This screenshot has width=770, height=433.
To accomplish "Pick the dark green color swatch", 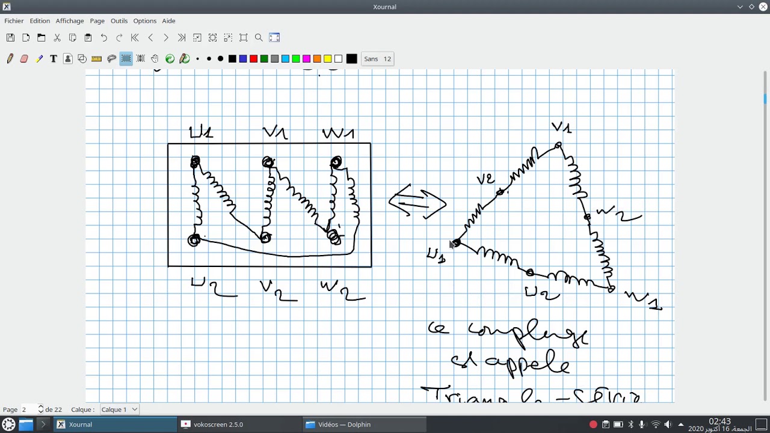I will point(264,59).
